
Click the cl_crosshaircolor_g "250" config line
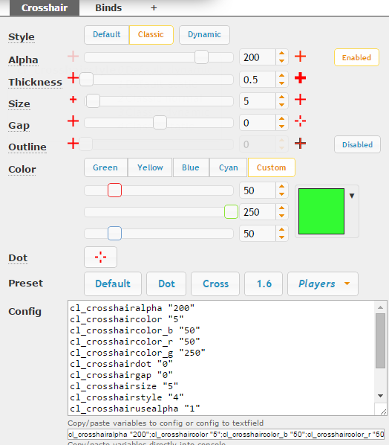(x=137, y=353)
